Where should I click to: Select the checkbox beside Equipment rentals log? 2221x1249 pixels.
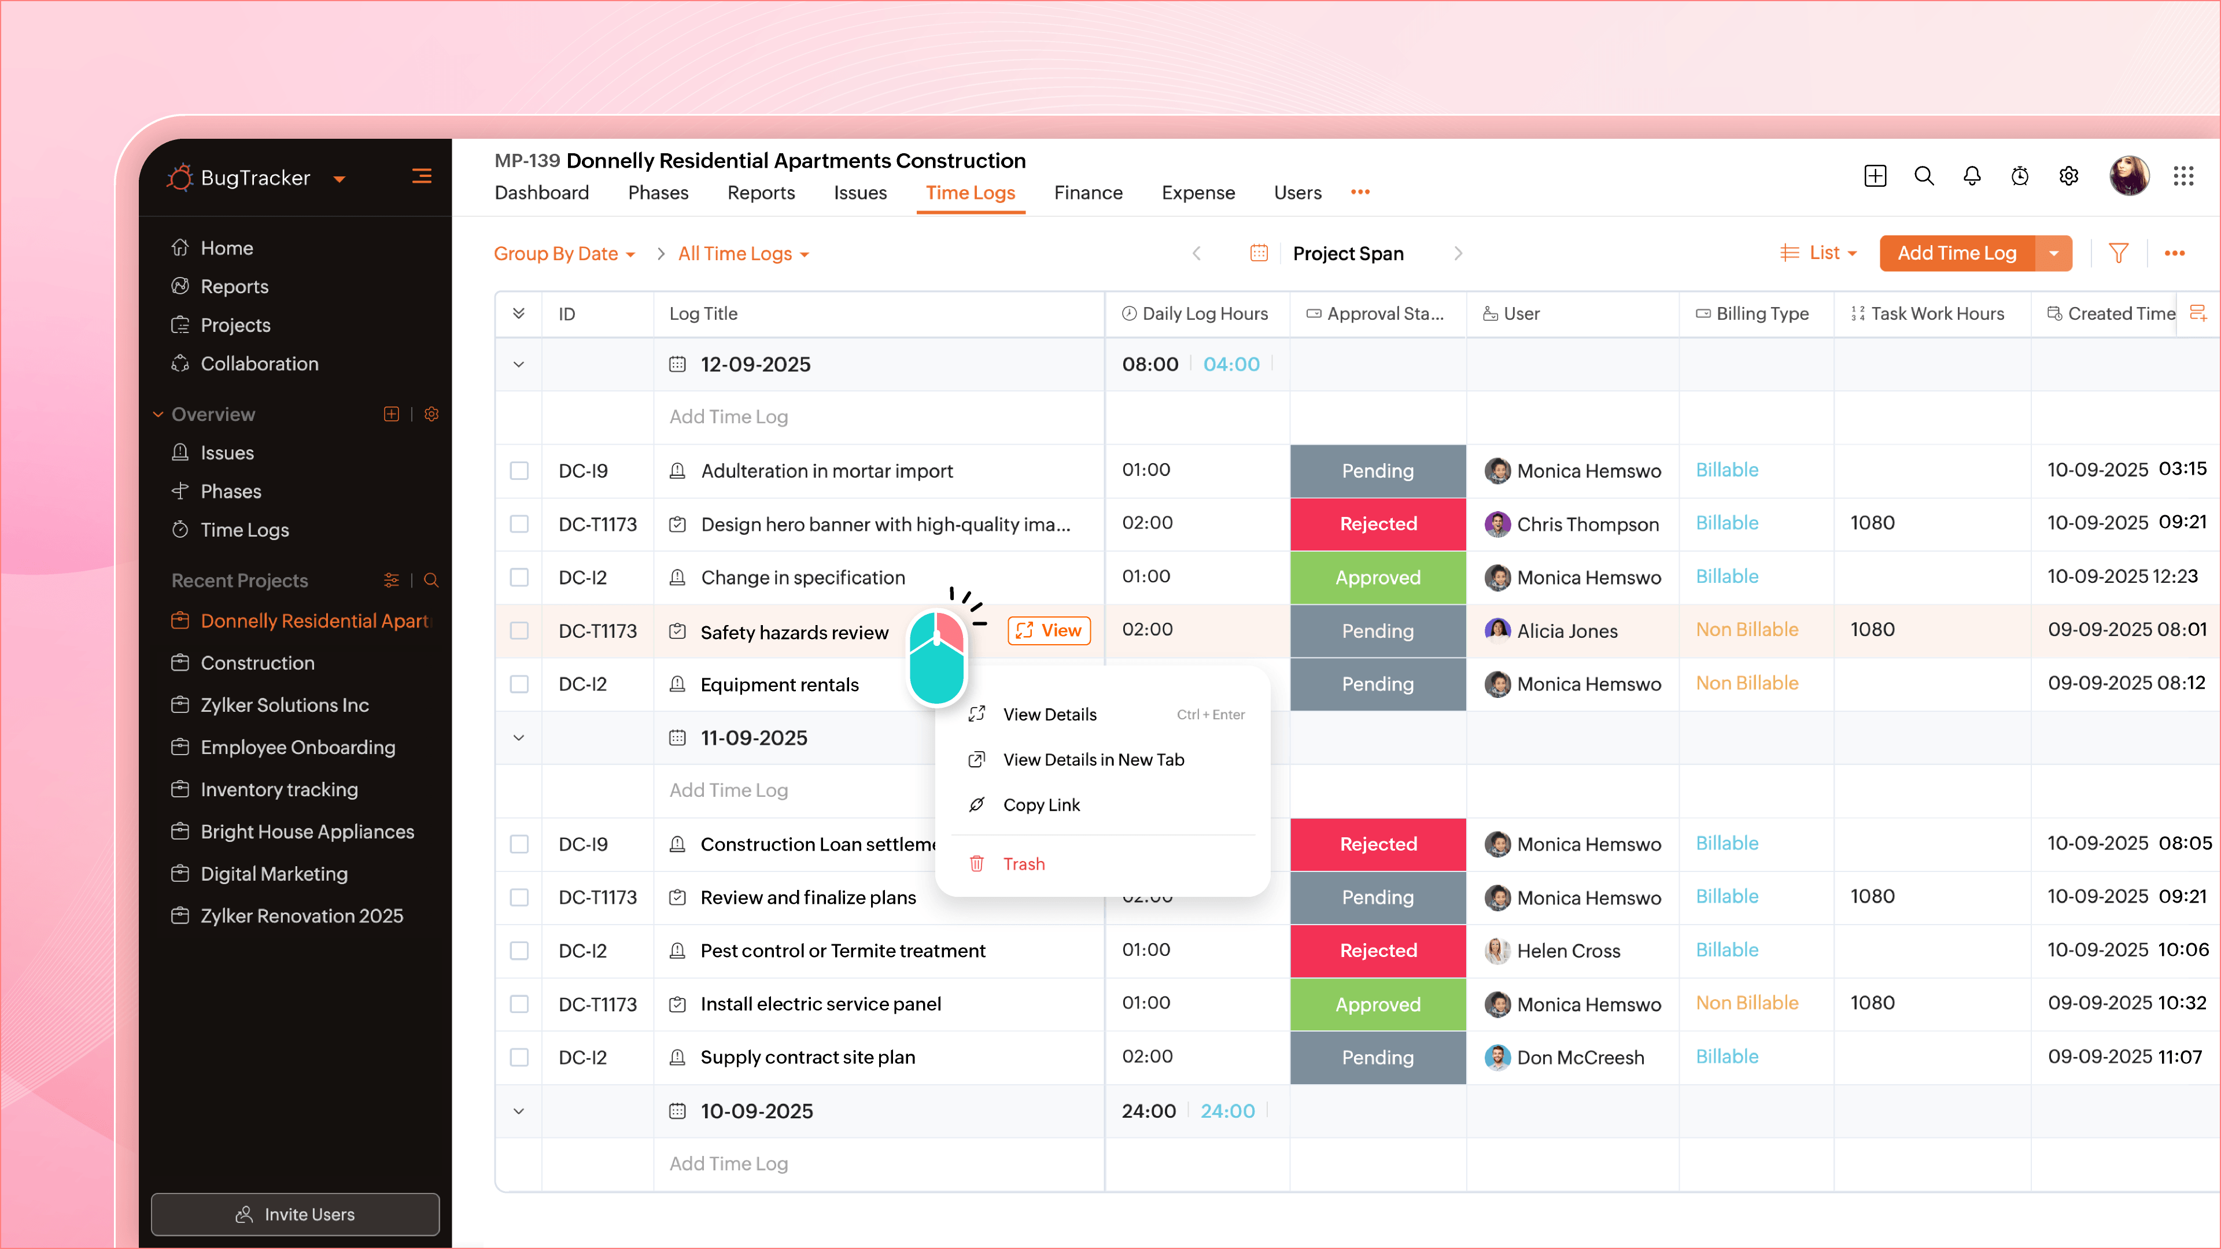point(519,685)
